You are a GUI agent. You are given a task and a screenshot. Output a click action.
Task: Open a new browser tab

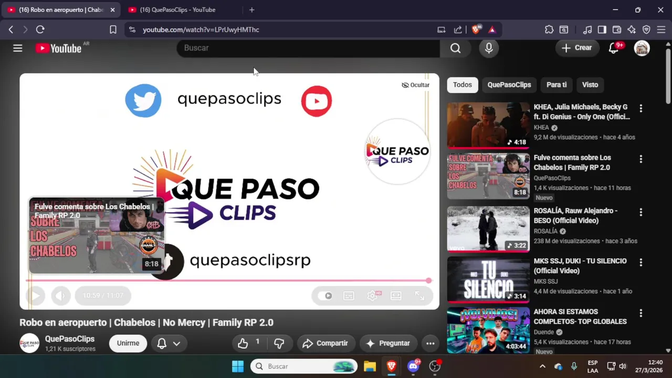[252, 10]
